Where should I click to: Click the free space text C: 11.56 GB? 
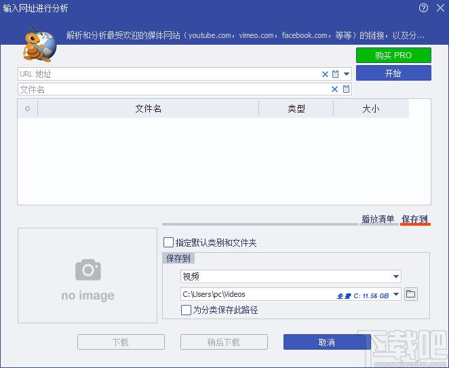pyautogui.click(x=371, y=295)
